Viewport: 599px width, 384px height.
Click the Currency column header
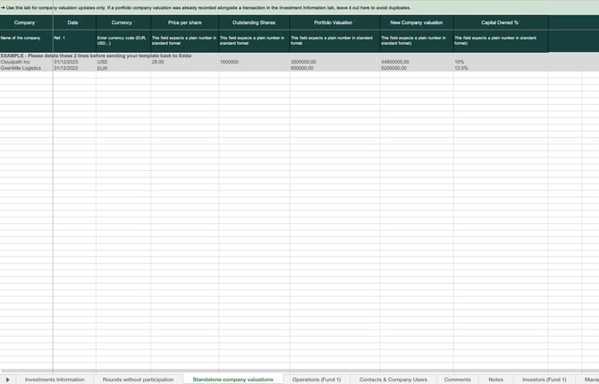(x=122, y=21)
